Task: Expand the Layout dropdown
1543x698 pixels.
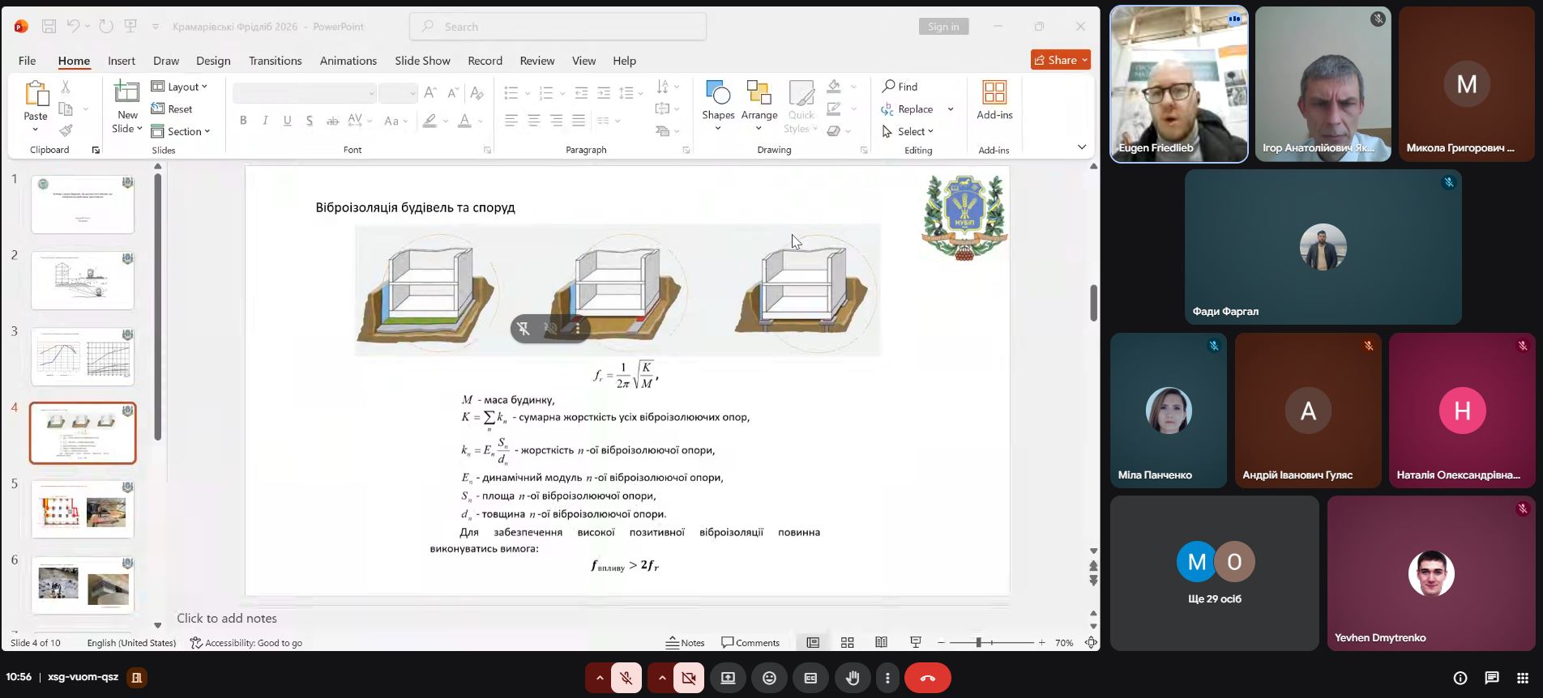Action: 180,87
